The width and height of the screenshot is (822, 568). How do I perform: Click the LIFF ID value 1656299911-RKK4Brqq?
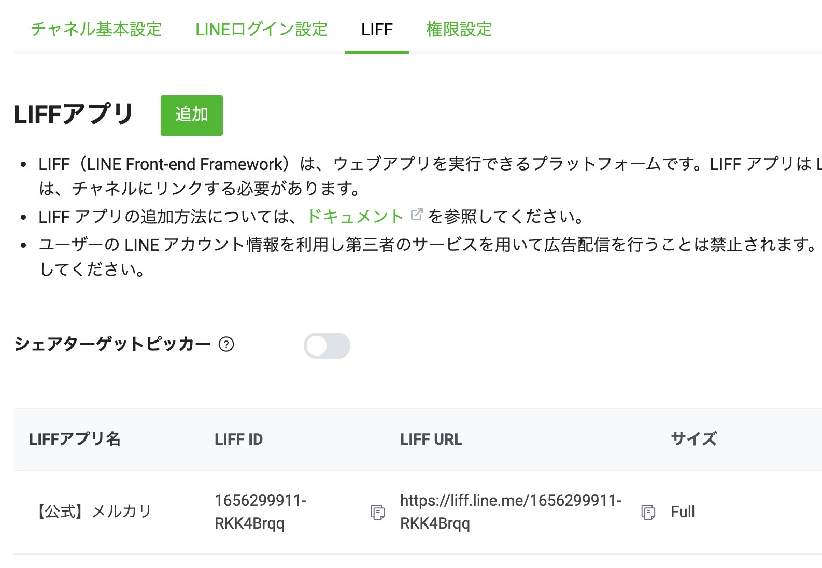click(x=261, y=512)
